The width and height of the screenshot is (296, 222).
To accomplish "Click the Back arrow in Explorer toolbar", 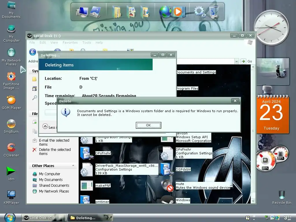I will [x=33, y=52].
